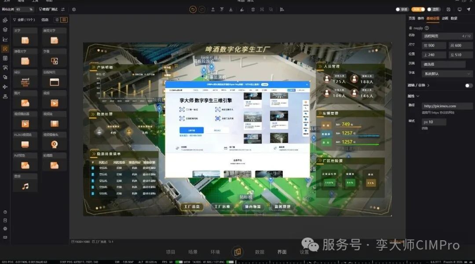The image size is (475, 264).
Task: Open the stamp icon in left sidebar
Action: 5,96
